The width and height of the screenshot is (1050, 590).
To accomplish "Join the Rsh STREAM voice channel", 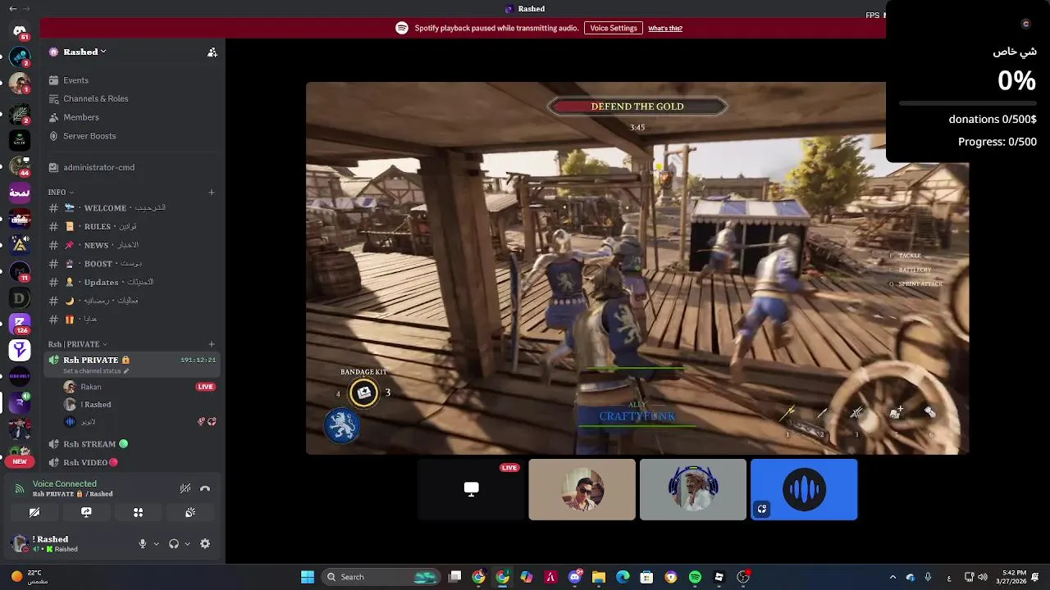I will point(133,444).
